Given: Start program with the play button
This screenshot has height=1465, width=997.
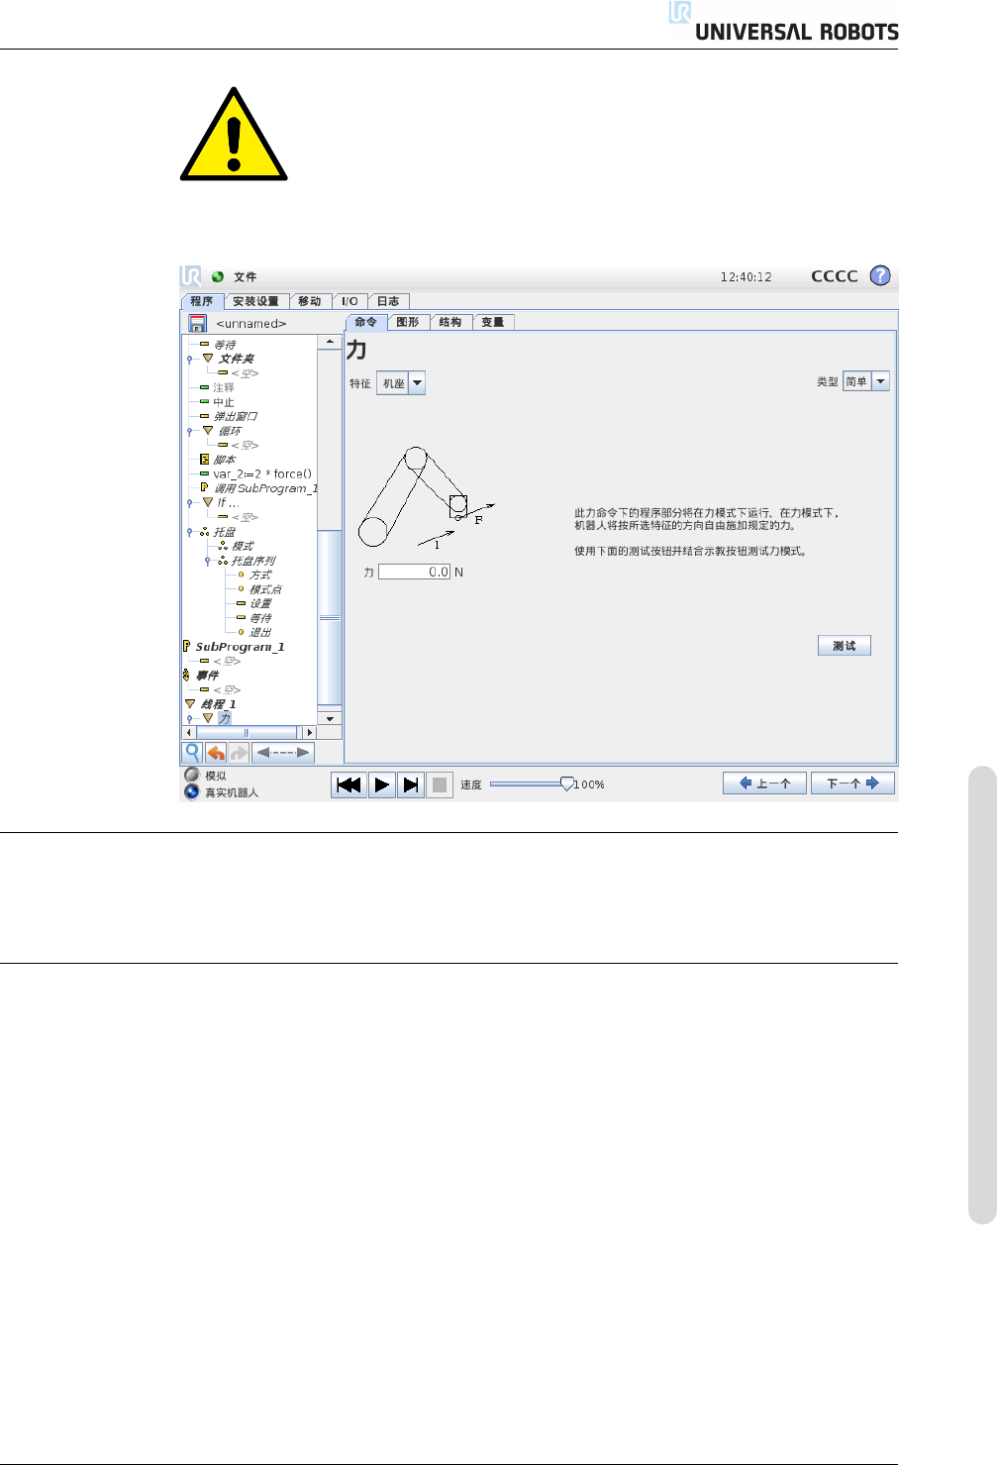Looking at the screenshot, I should click(382, 785).
